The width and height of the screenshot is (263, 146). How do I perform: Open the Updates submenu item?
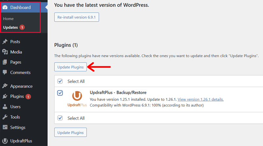click(x=11, y=27)
